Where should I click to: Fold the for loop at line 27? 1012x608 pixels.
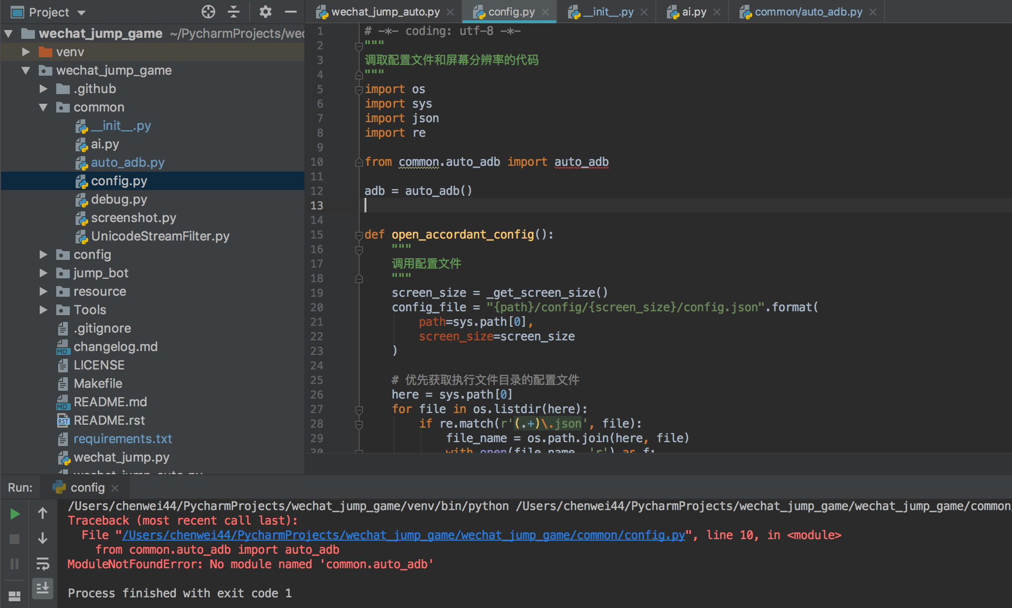click(x=359, y=410)
